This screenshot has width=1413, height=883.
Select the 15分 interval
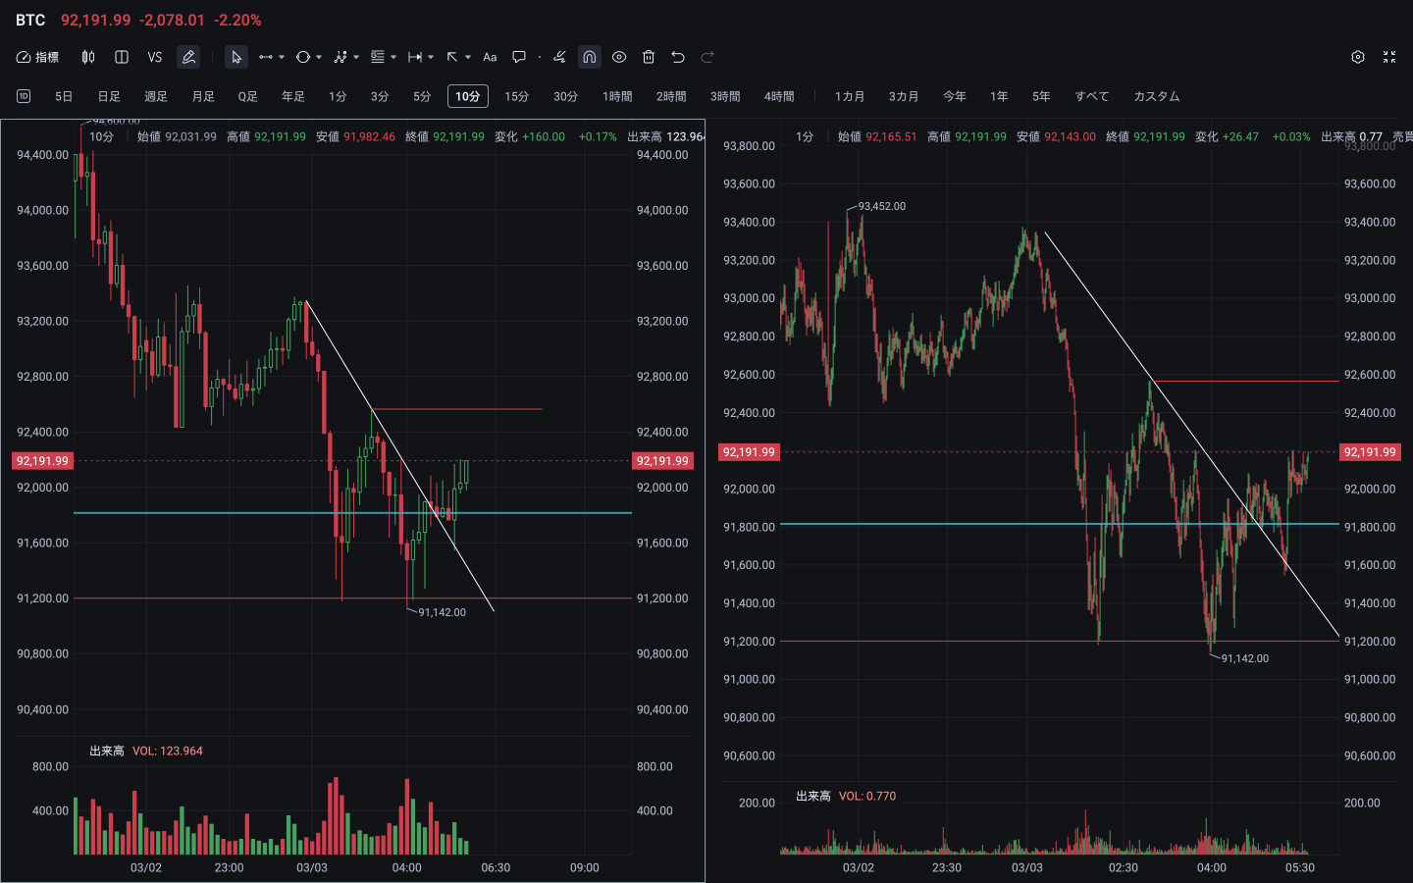coord(517,96)
